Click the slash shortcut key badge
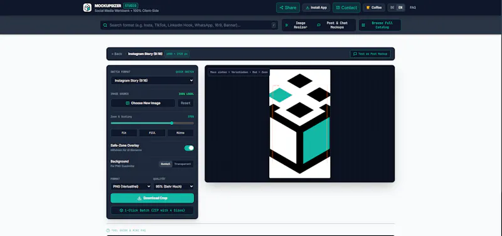502x236 pixels. pos(274,25)
